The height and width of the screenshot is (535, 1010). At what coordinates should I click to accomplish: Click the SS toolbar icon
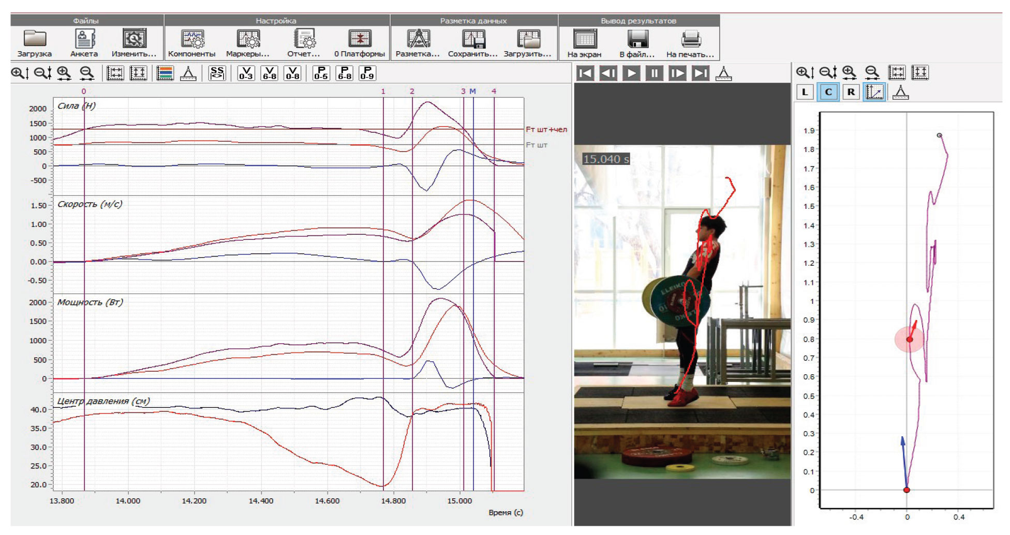(217, 73)
